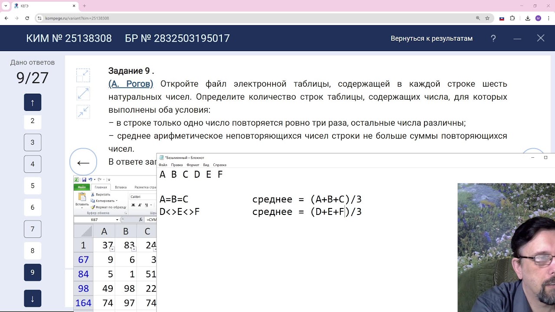The width and height of the screenshot is (555, 312).
Task: Open Notepad Вид menu
Action: (206, 165)
